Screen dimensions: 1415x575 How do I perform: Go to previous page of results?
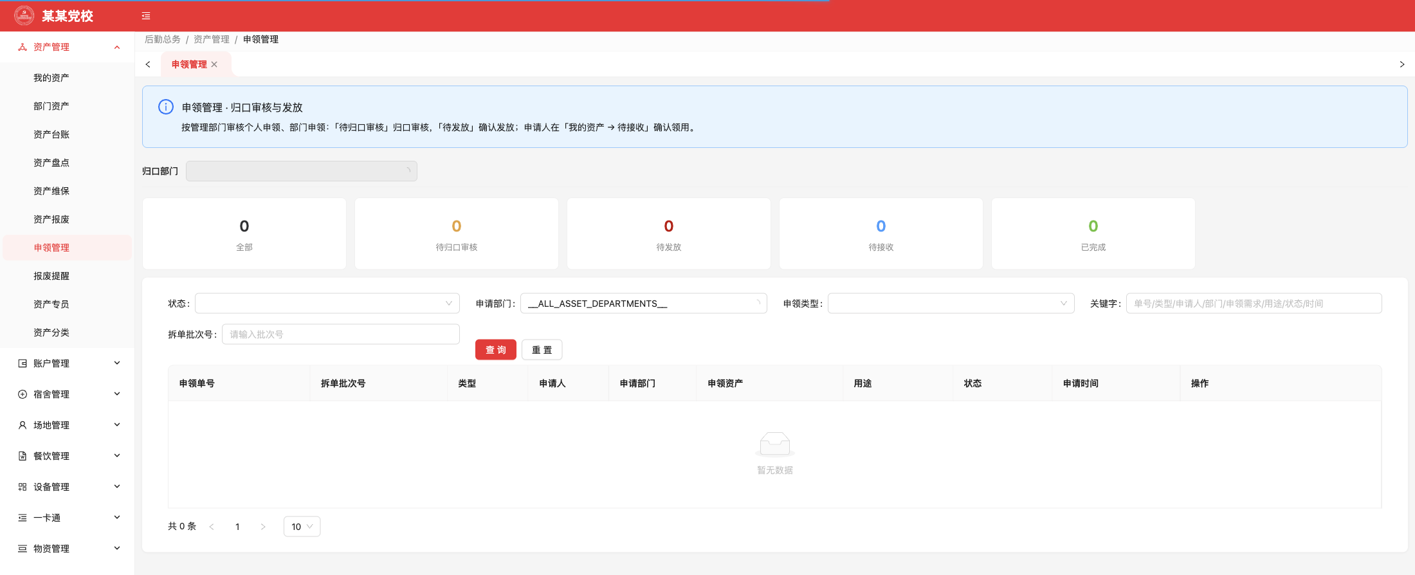click(x=212, y=527)
